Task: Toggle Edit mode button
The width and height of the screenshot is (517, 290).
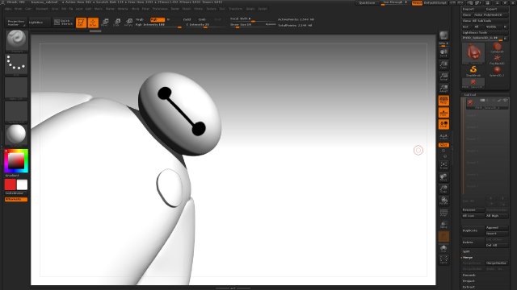Action: (x=81, y=23)
